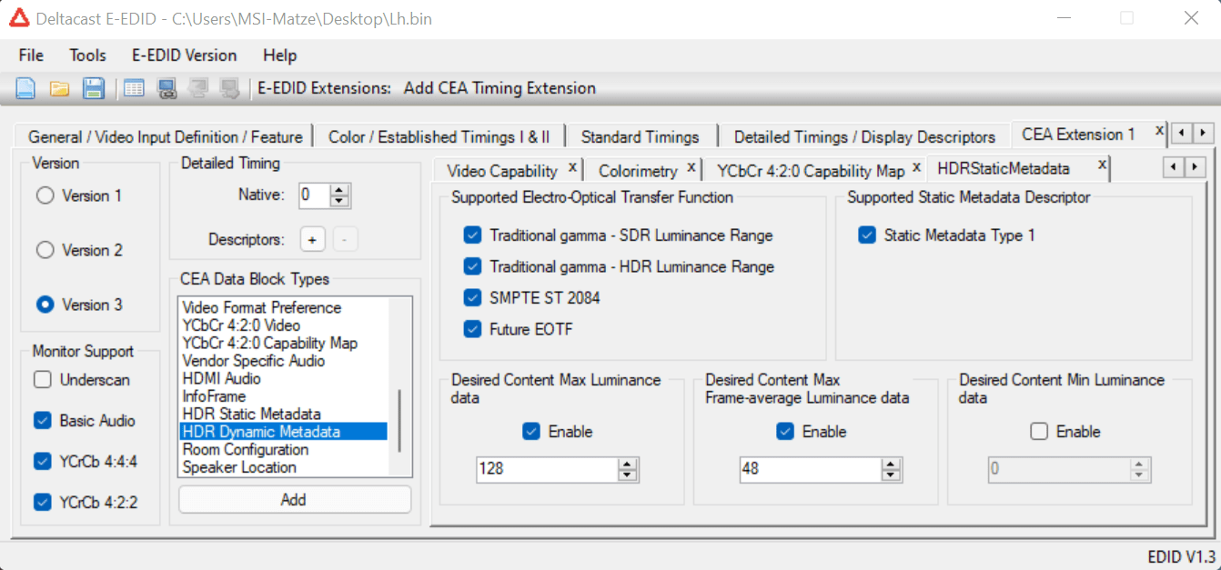Select InfoFrame in CEA block list
The image size is (1221, 570).
tap(284, 396)
